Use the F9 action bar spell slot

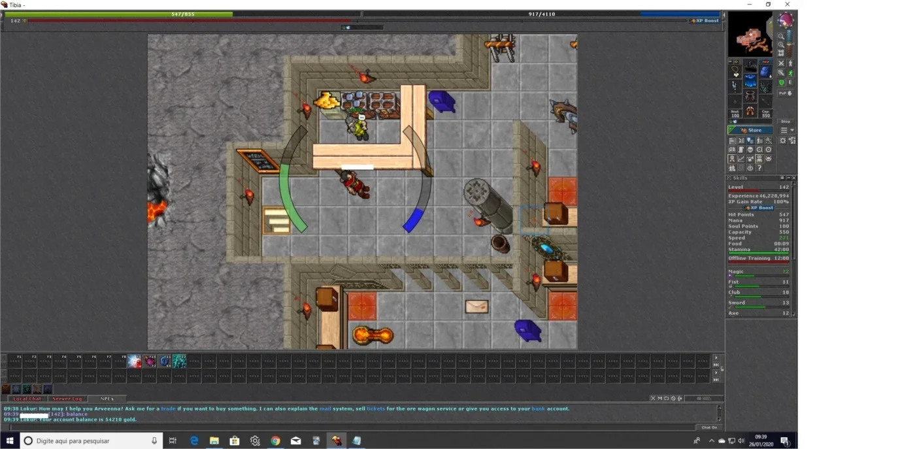(134, 361)
